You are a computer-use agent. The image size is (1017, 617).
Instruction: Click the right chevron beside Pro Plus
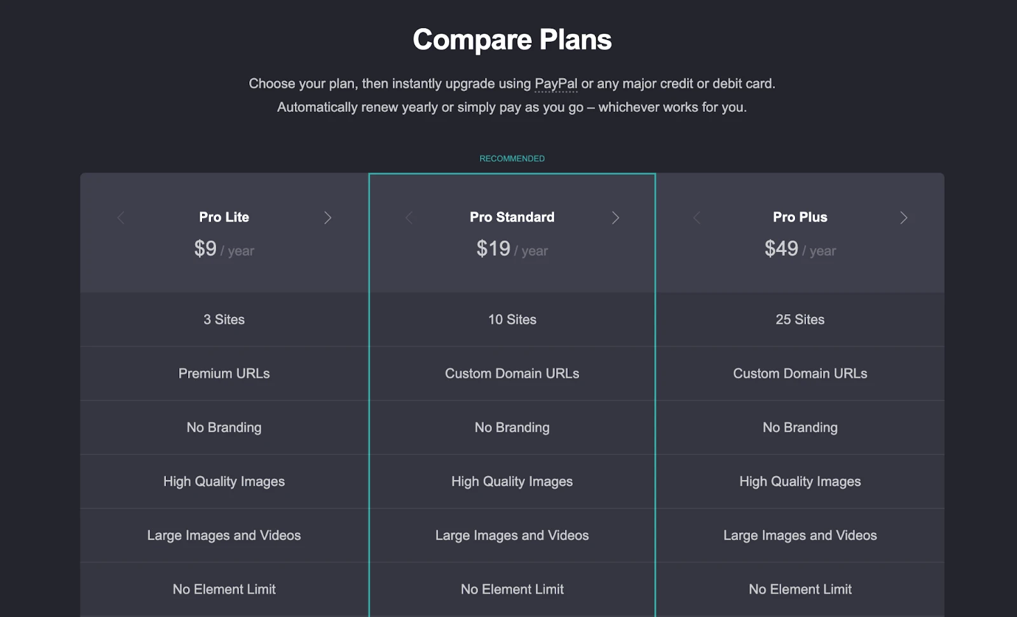(x=904, y=218)
